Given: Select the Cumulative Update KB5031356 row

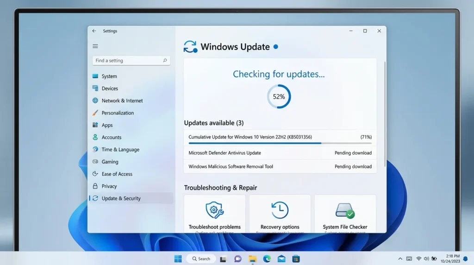Looking at the screenshot, I should (280, 138).
